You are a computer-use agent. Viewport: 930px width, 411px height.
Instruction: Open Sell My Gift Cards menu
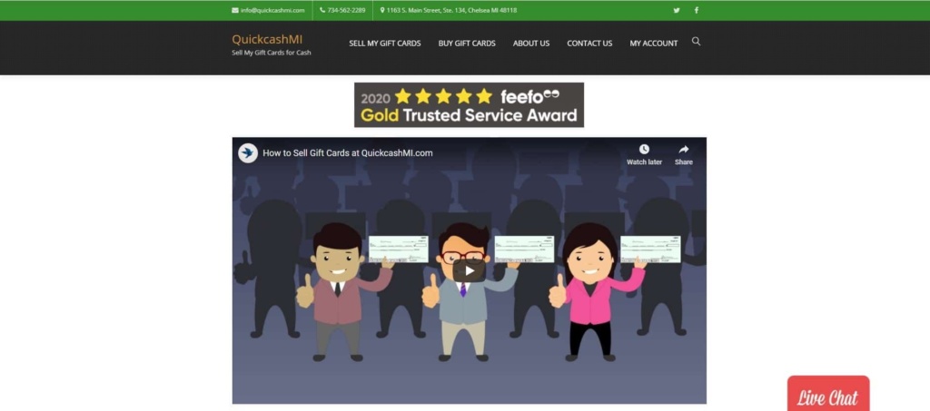(385, 44)
